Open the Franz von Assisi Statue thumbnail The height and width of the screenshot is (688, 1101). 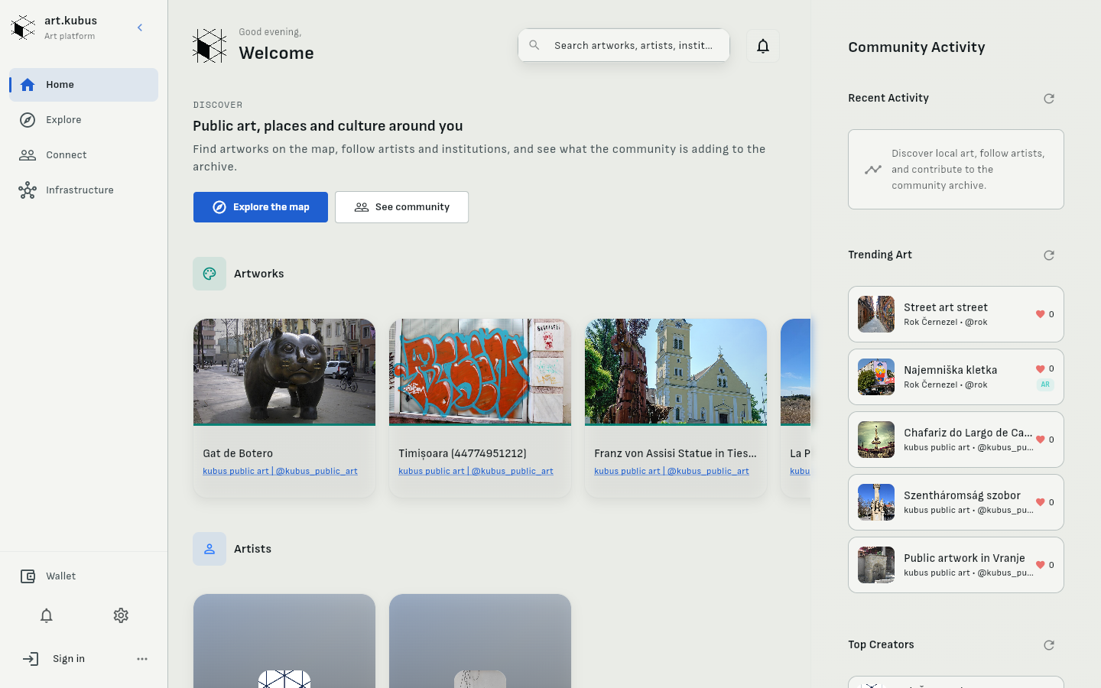(676, 372)
